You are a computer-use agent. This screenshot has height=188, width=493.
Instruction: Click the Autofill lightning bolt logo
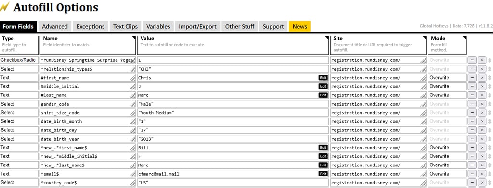click(x=5, y=7)
